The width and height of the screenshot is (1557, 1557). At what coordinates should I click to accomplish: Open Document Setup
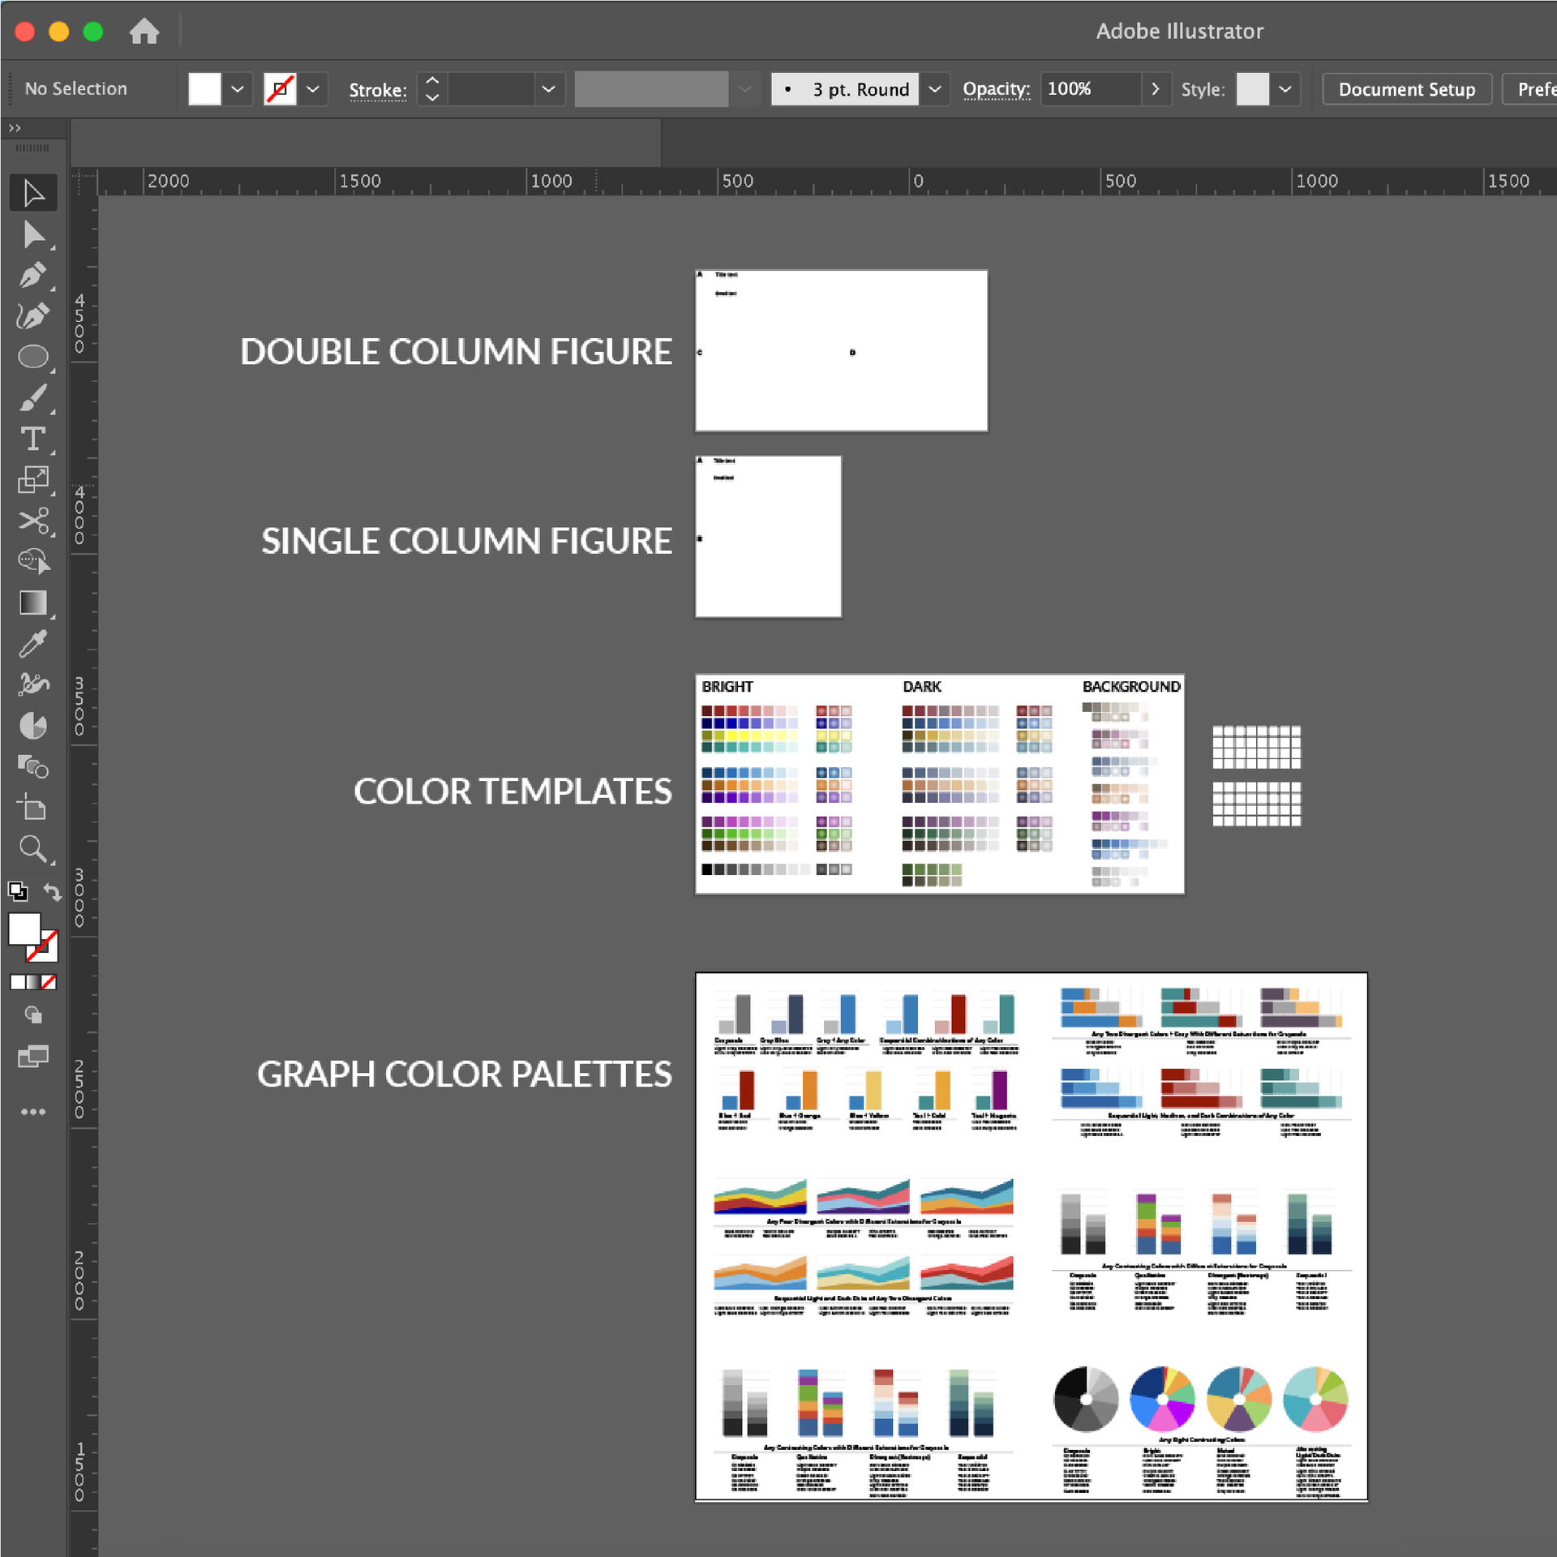[1407, 89]
